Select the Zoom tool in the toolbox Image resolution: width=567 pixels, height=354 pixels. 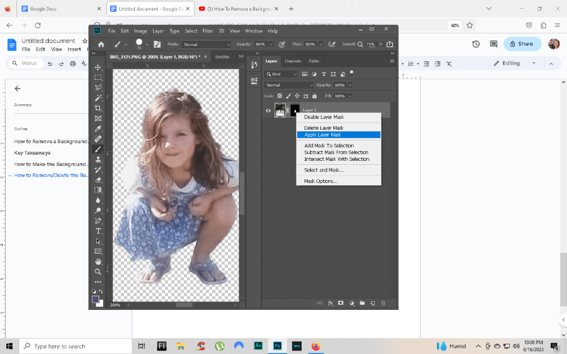(x=98, y=272)
